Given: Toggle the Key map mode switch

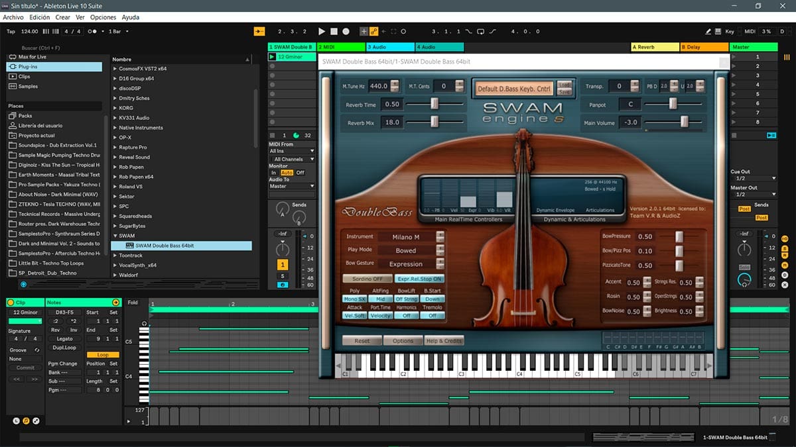Looking at the screenshot, I should tap(730, 31).
